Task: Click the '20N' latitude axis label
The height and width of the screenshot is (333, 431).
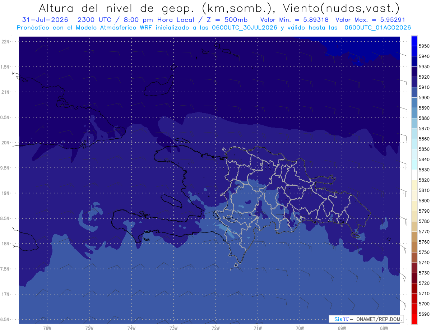Action: pos(5,143)
